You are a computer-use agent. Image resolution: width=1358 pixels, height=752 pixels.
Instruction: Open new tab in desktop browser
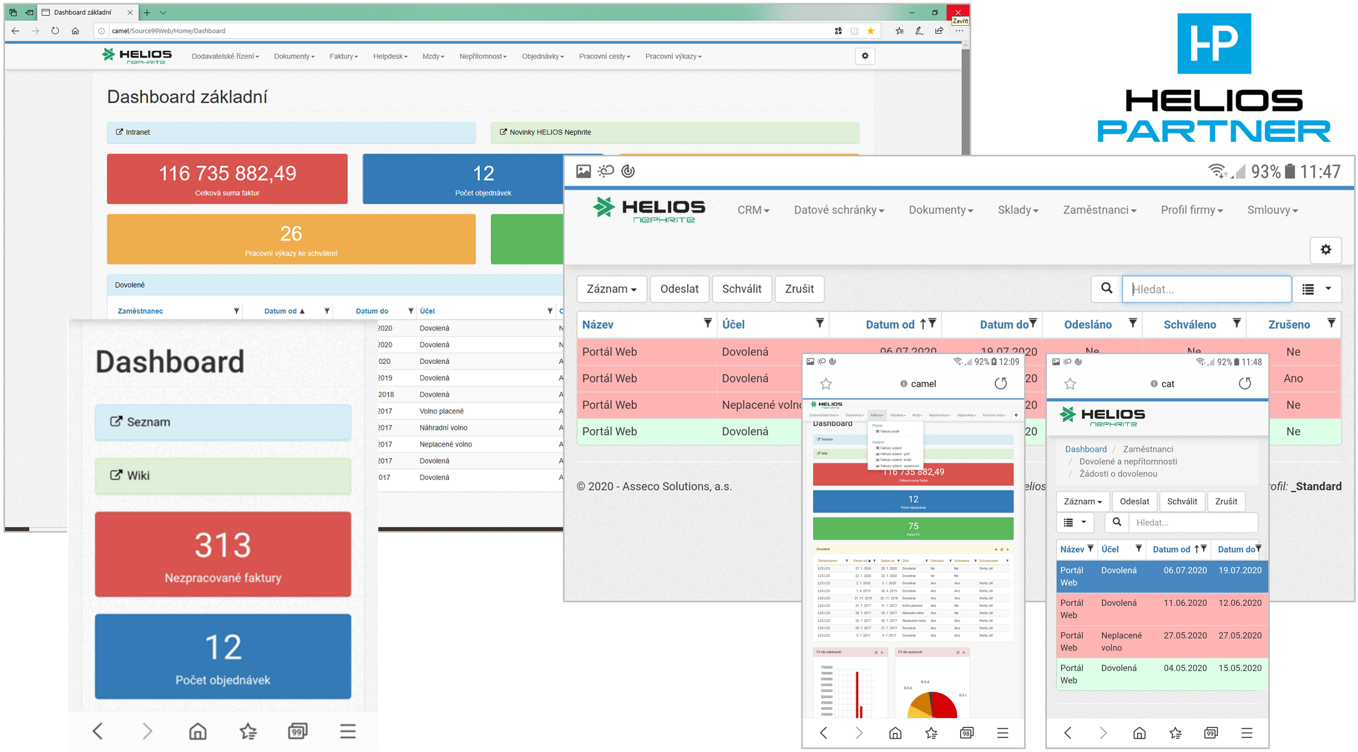click(x=147, y=12)
